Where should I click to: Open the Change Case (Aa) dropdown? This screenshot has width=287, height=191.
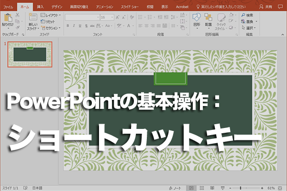pos(109,26)
